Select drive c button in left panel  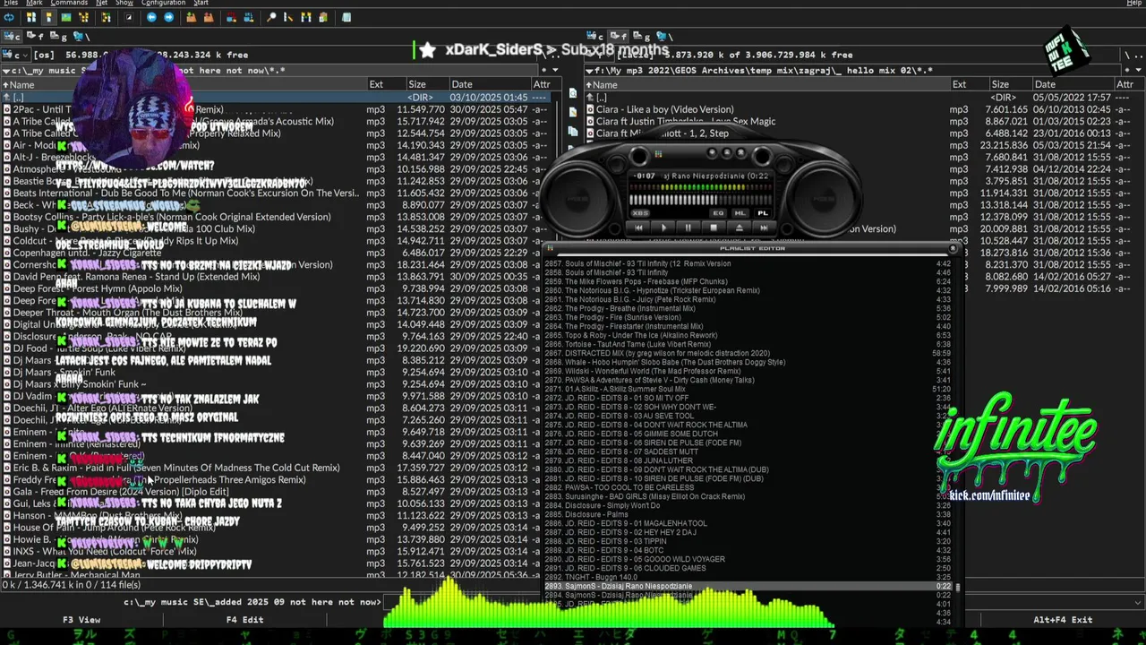click(12, 37)
